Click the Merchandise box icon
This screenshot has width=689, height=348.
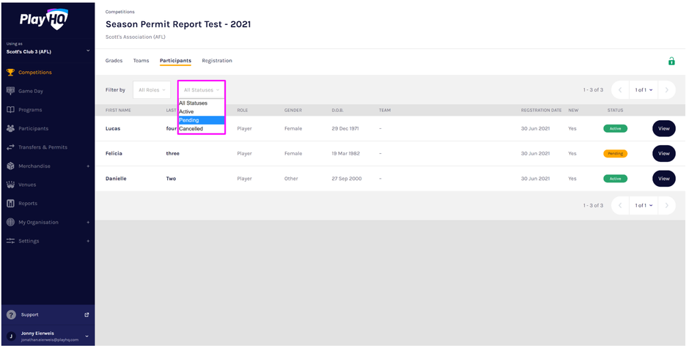[x=10, y=166]
